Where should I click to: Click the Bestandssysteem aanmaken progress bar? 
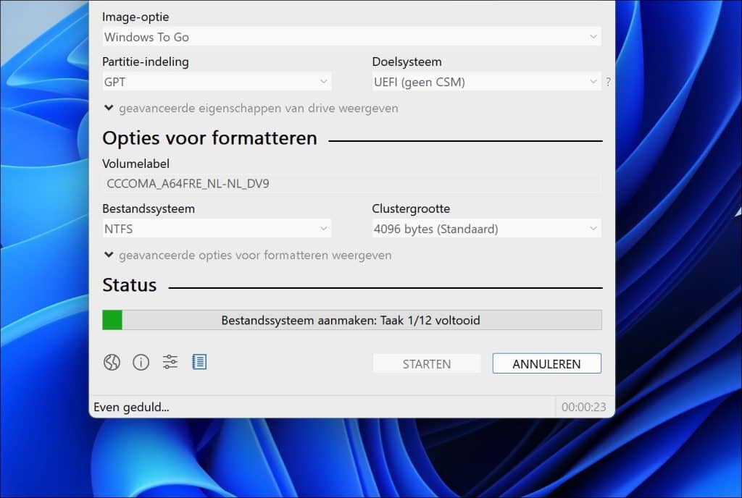click(351, 320)
